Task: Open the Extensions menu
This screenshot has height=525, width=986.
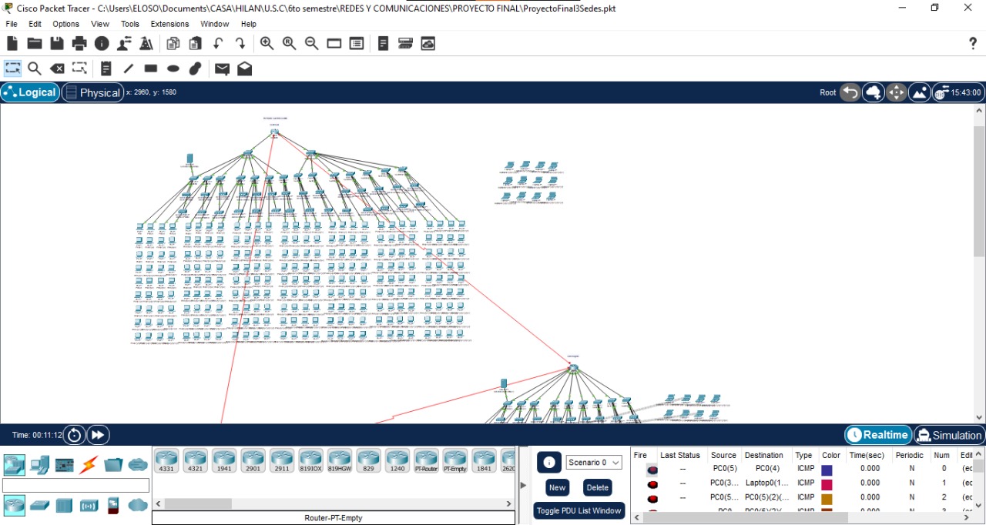Action: pyautogui.click(x=169, y=24)
